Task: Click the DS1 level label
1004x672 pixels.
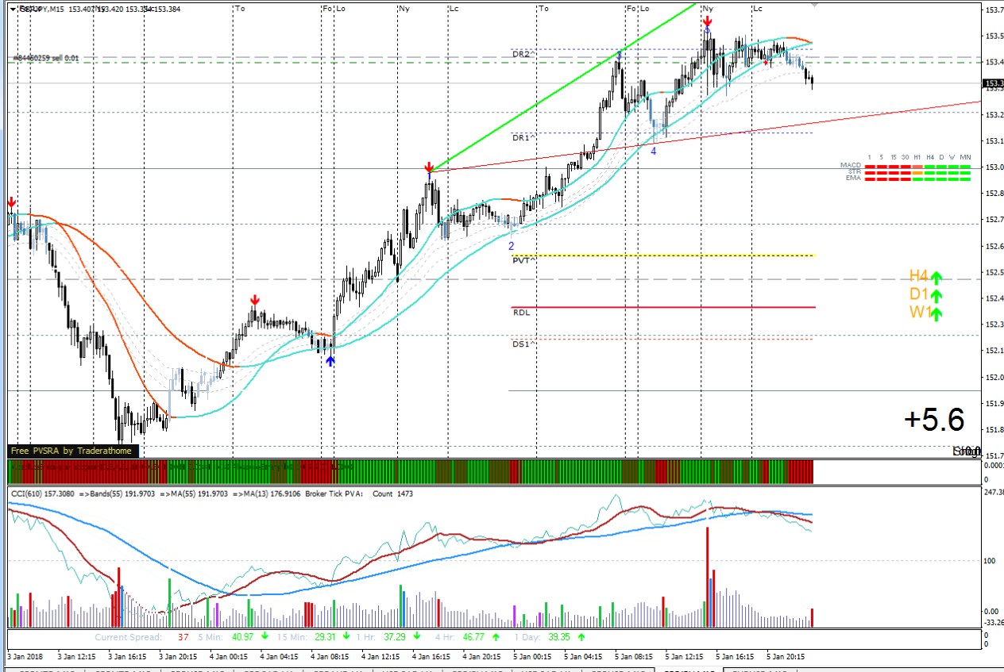Action: click(522, 344)
